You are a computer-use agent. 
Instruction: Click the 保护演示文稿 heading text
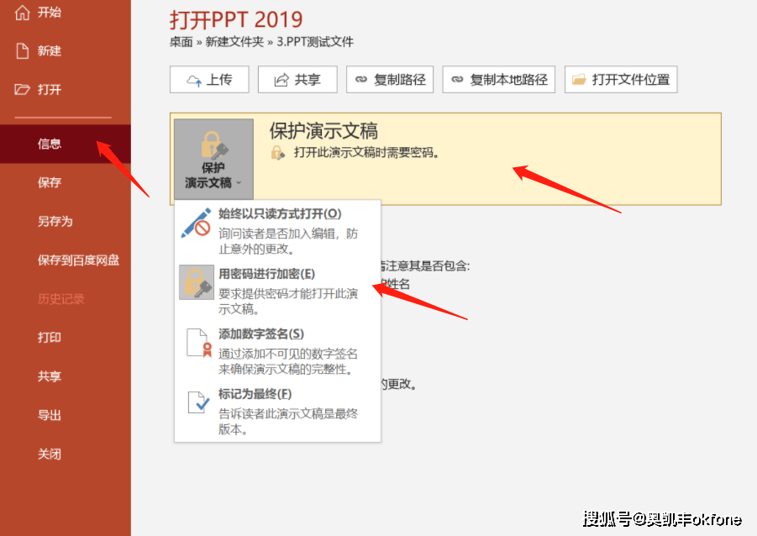323,131
